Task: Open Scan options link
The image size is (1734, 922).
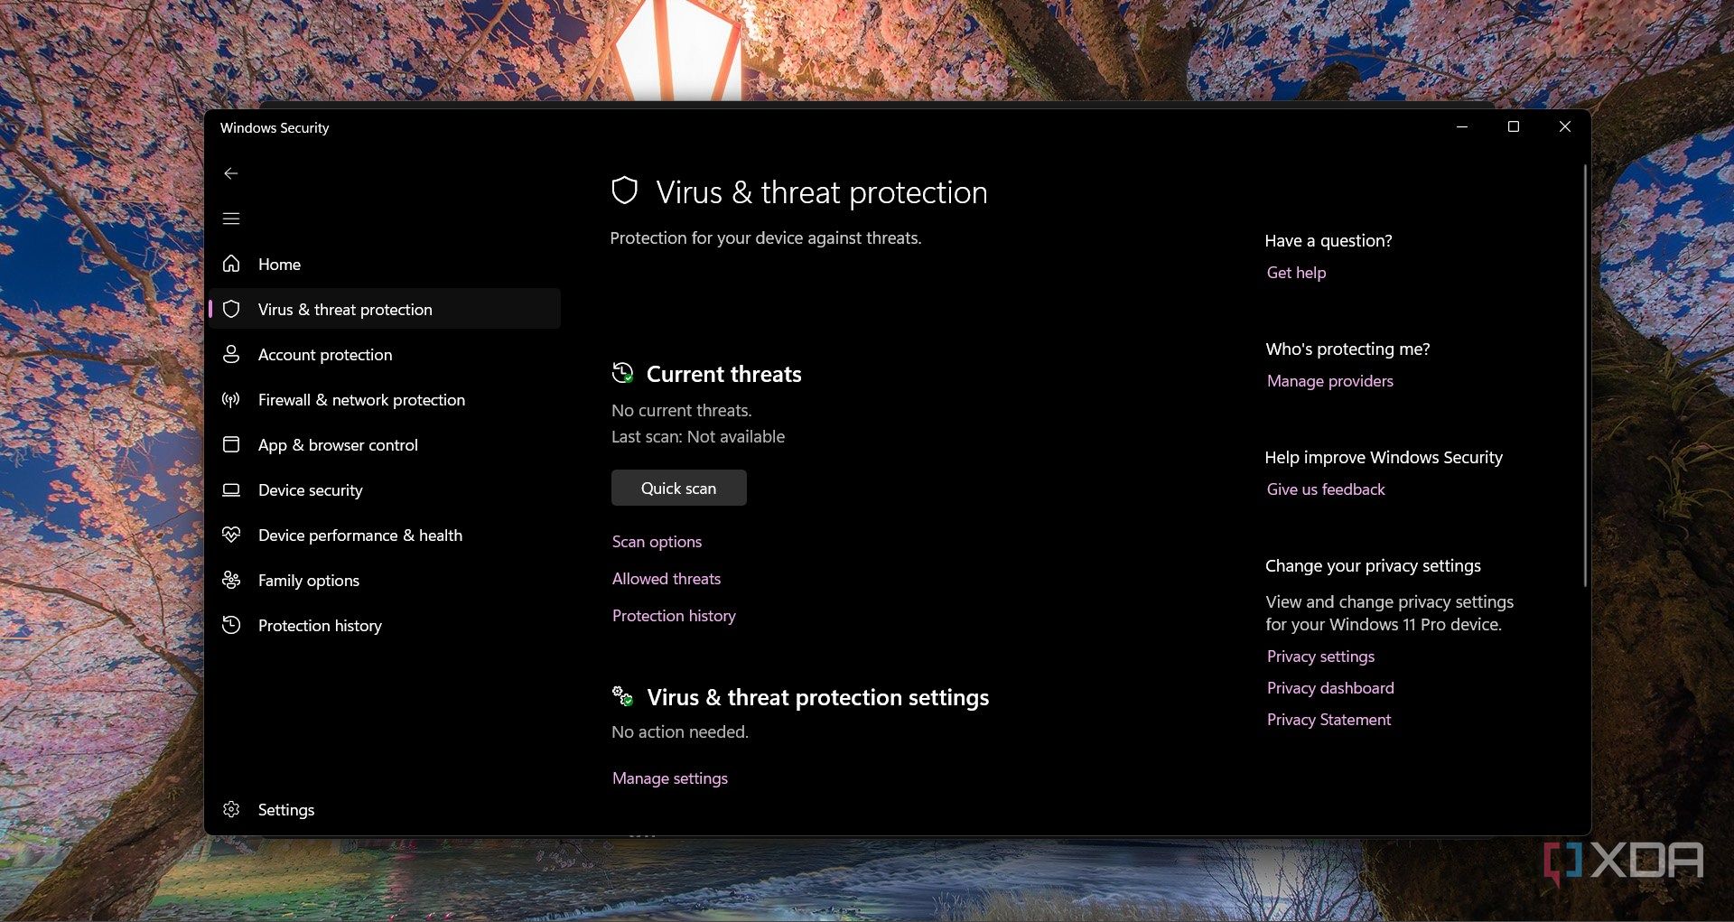Action: click(657, 542)
